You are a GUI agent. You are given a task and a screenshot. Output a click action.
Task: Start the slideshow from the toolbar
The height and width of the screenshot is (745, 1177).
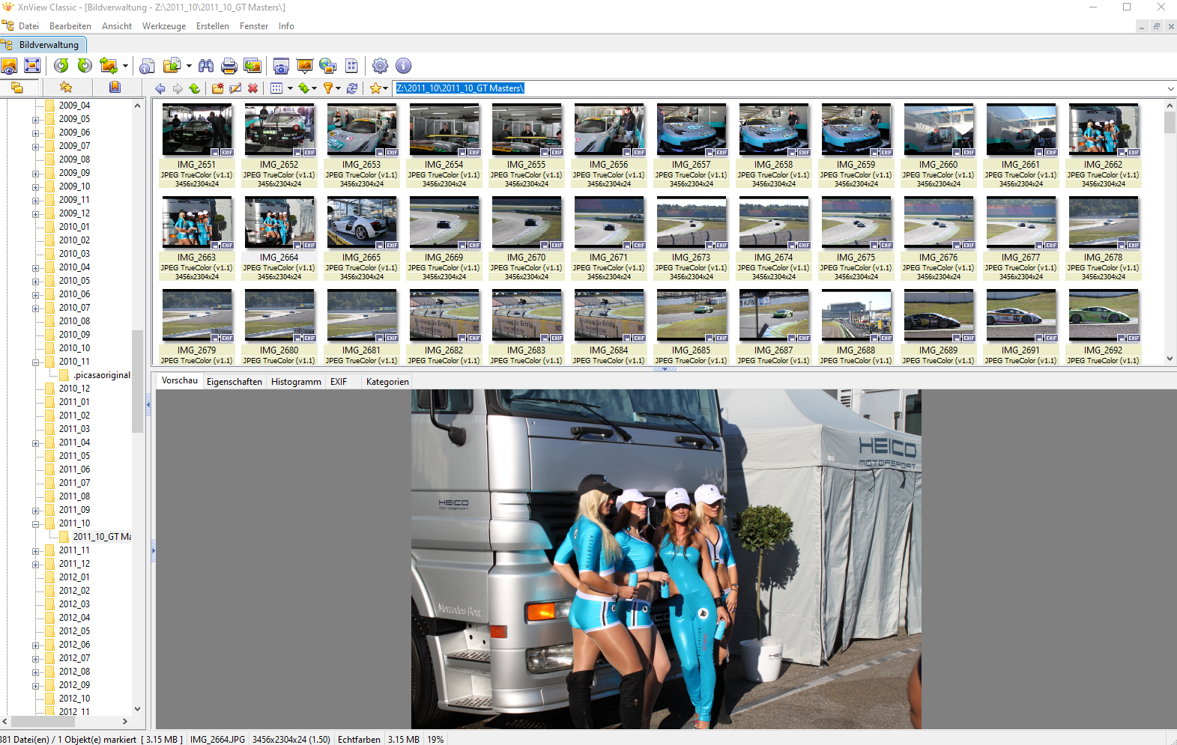[305, 66]
